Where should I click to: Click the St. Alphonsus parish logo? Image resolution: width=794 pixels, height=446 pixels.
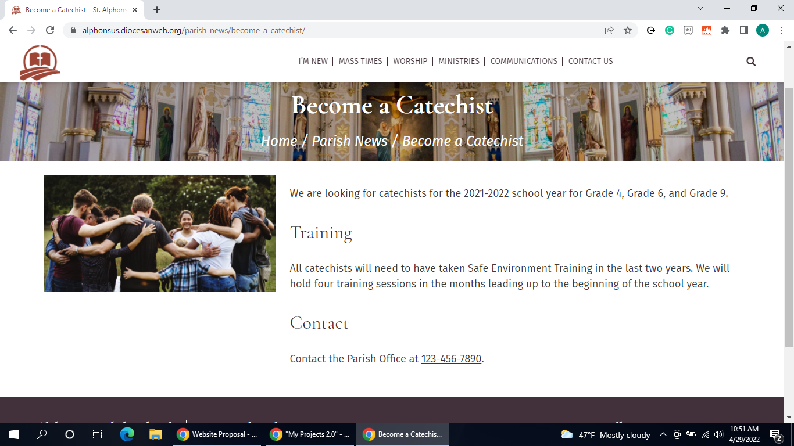(x=40, y=62)
